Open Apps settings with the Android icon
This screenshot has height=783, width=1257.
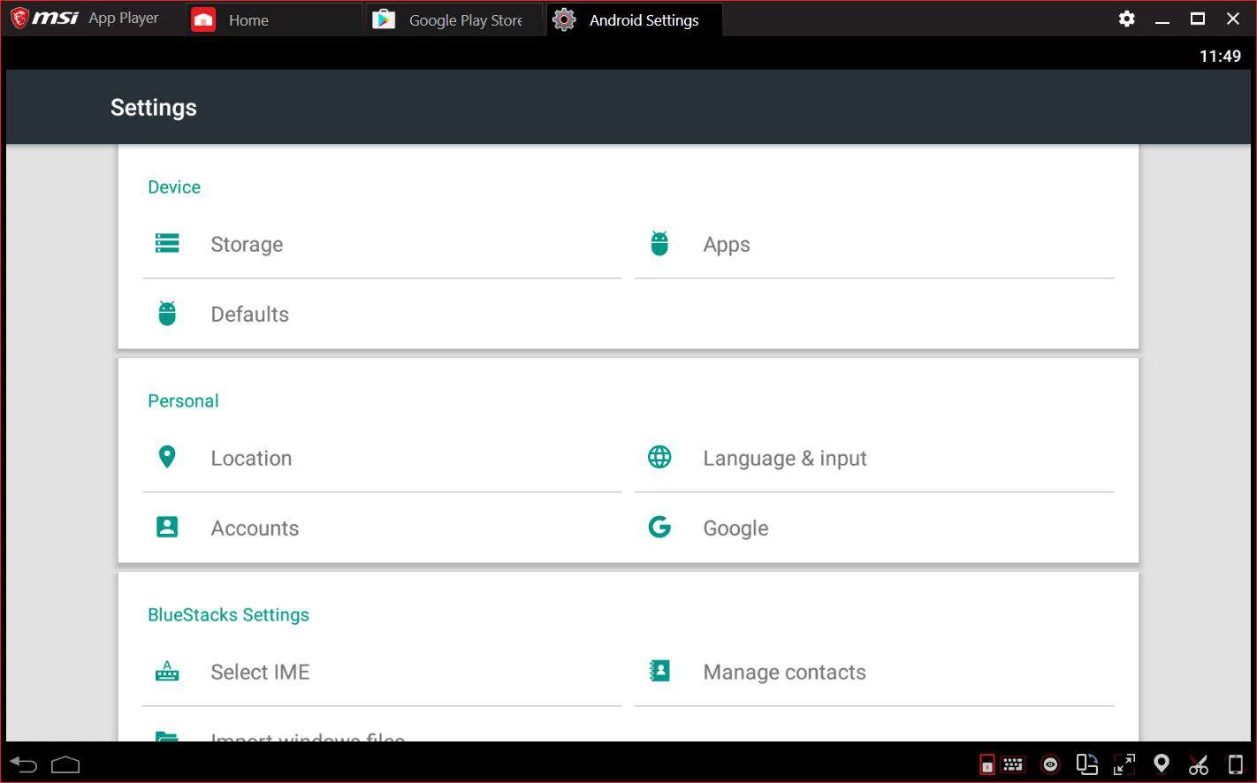coord(659,244)
